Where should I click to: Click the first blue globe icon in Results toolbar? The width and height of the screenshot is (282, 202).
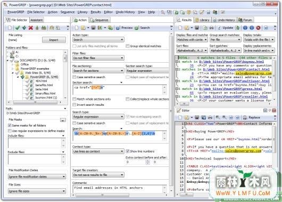245,28
